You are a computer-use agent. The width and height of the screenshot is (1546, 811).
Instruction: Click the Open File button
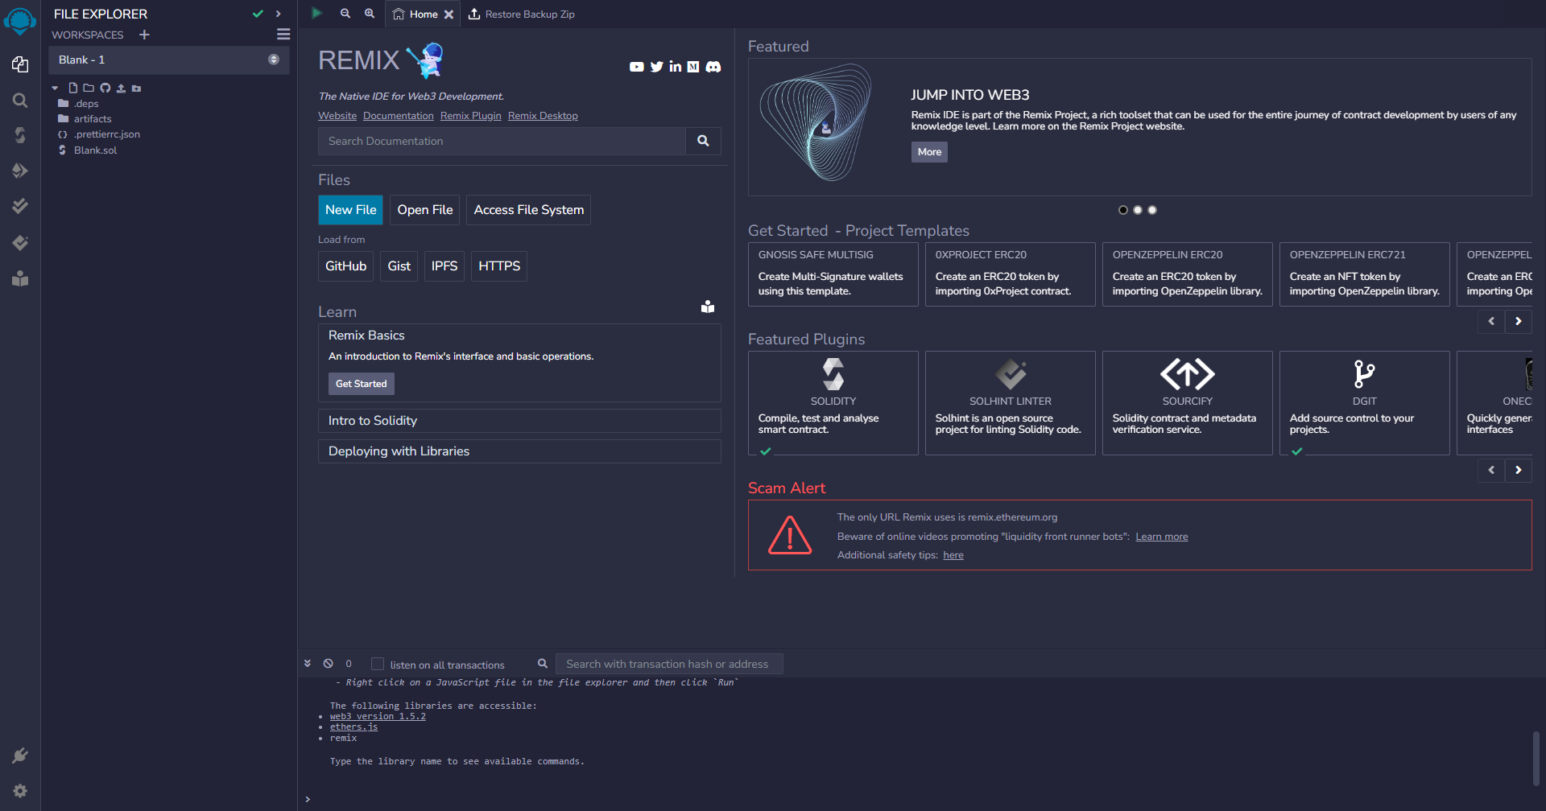[x=425, y=210]
